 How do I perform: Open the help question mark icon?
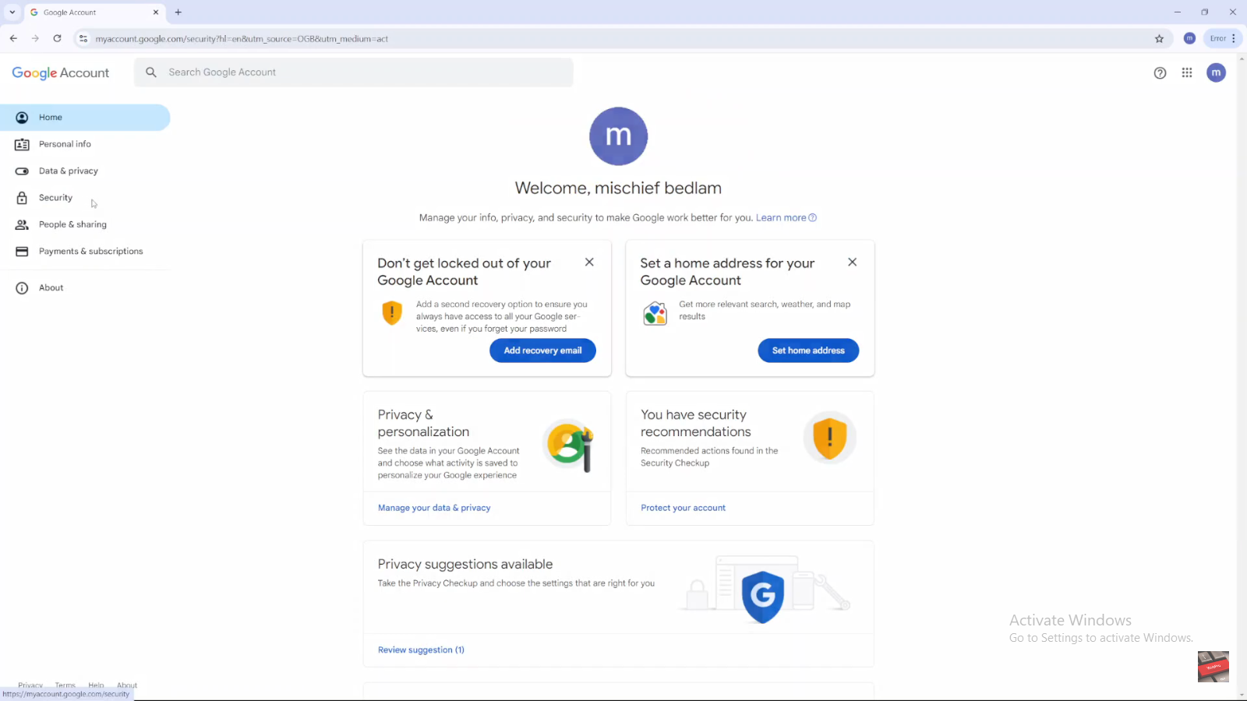click(x=1160, y=73)
